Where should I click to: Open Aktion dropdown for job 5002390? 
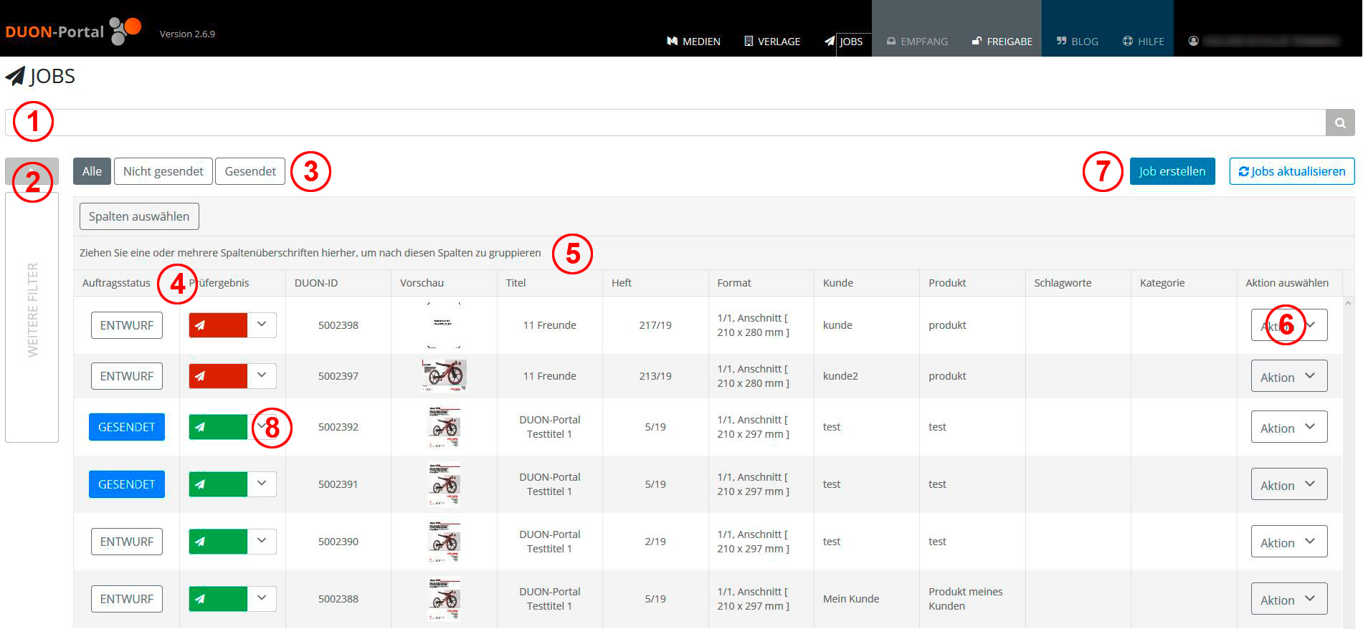[1289, 542]
